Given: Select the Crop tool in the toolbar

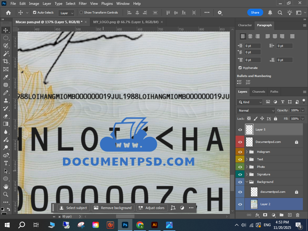Looking at the screenshot, I should [x=6, y=61].
